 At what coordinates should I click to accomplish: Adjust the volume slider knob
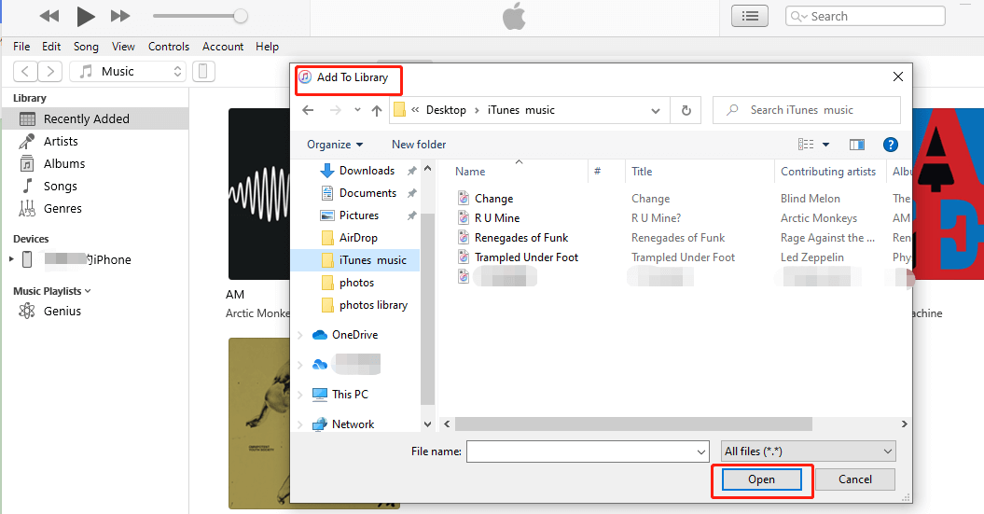click(x=241, y=16)
